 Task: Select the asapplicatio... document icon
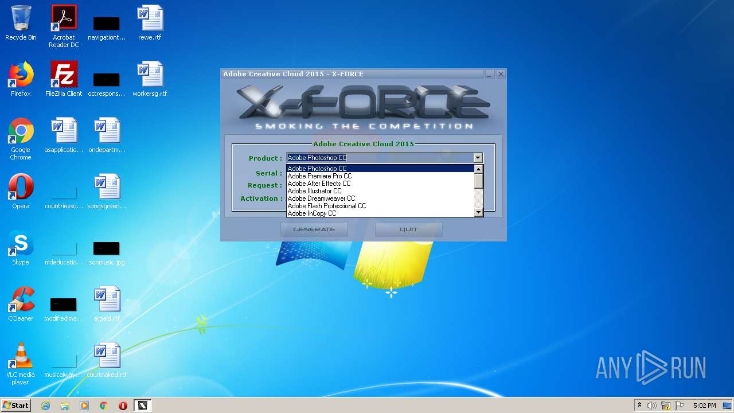click(64, 136)
